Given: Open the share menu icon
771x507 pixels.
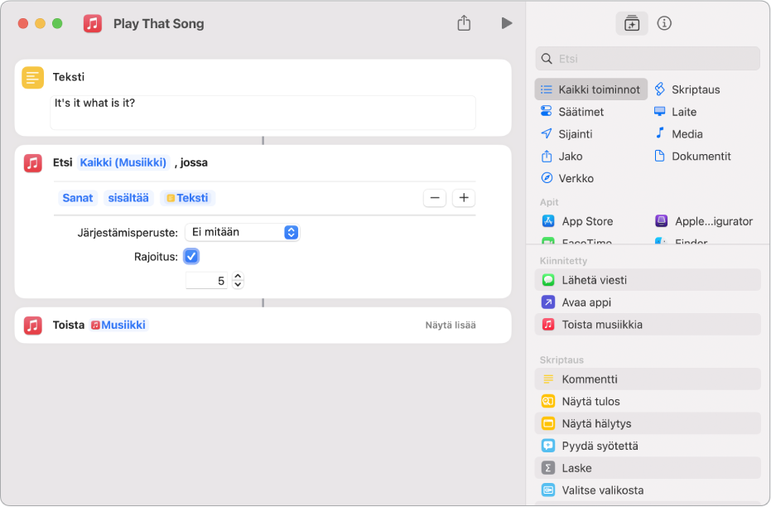Looking at the screenshot, I should 464,23.
